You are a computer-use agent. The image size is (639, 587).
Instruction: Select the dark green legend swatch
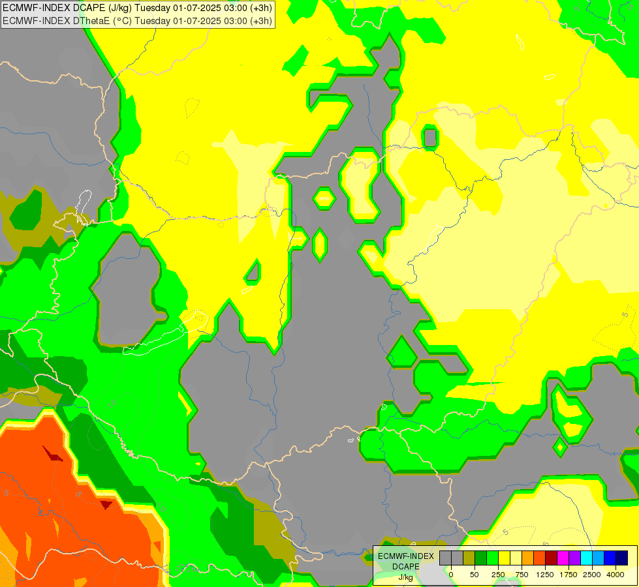[481, 558]
